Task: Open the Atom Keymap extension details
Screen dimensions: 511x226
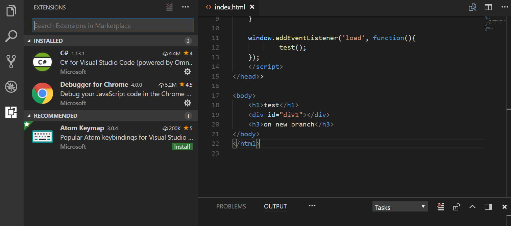Action: [x=111, y=137]
